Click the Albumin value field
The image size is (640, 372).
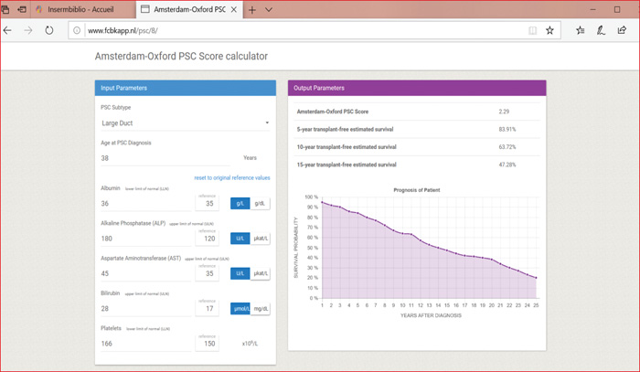(x=145, y=204)
